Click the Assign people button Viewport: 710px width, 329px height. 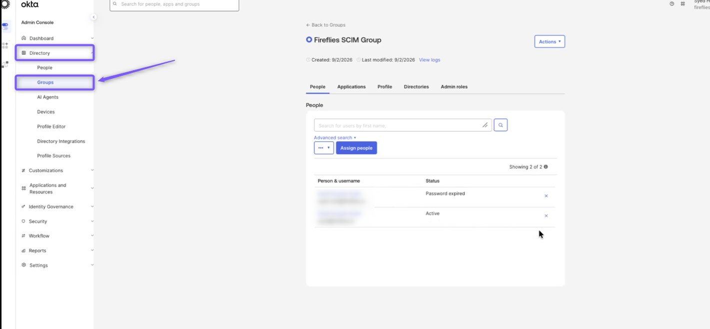[356, 148]
